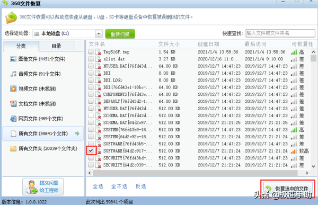Switch to the 分类 tab

[21, 46]
